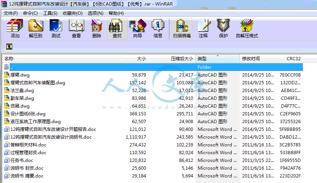Open the 帮助(H) menu

pos(116,13)
